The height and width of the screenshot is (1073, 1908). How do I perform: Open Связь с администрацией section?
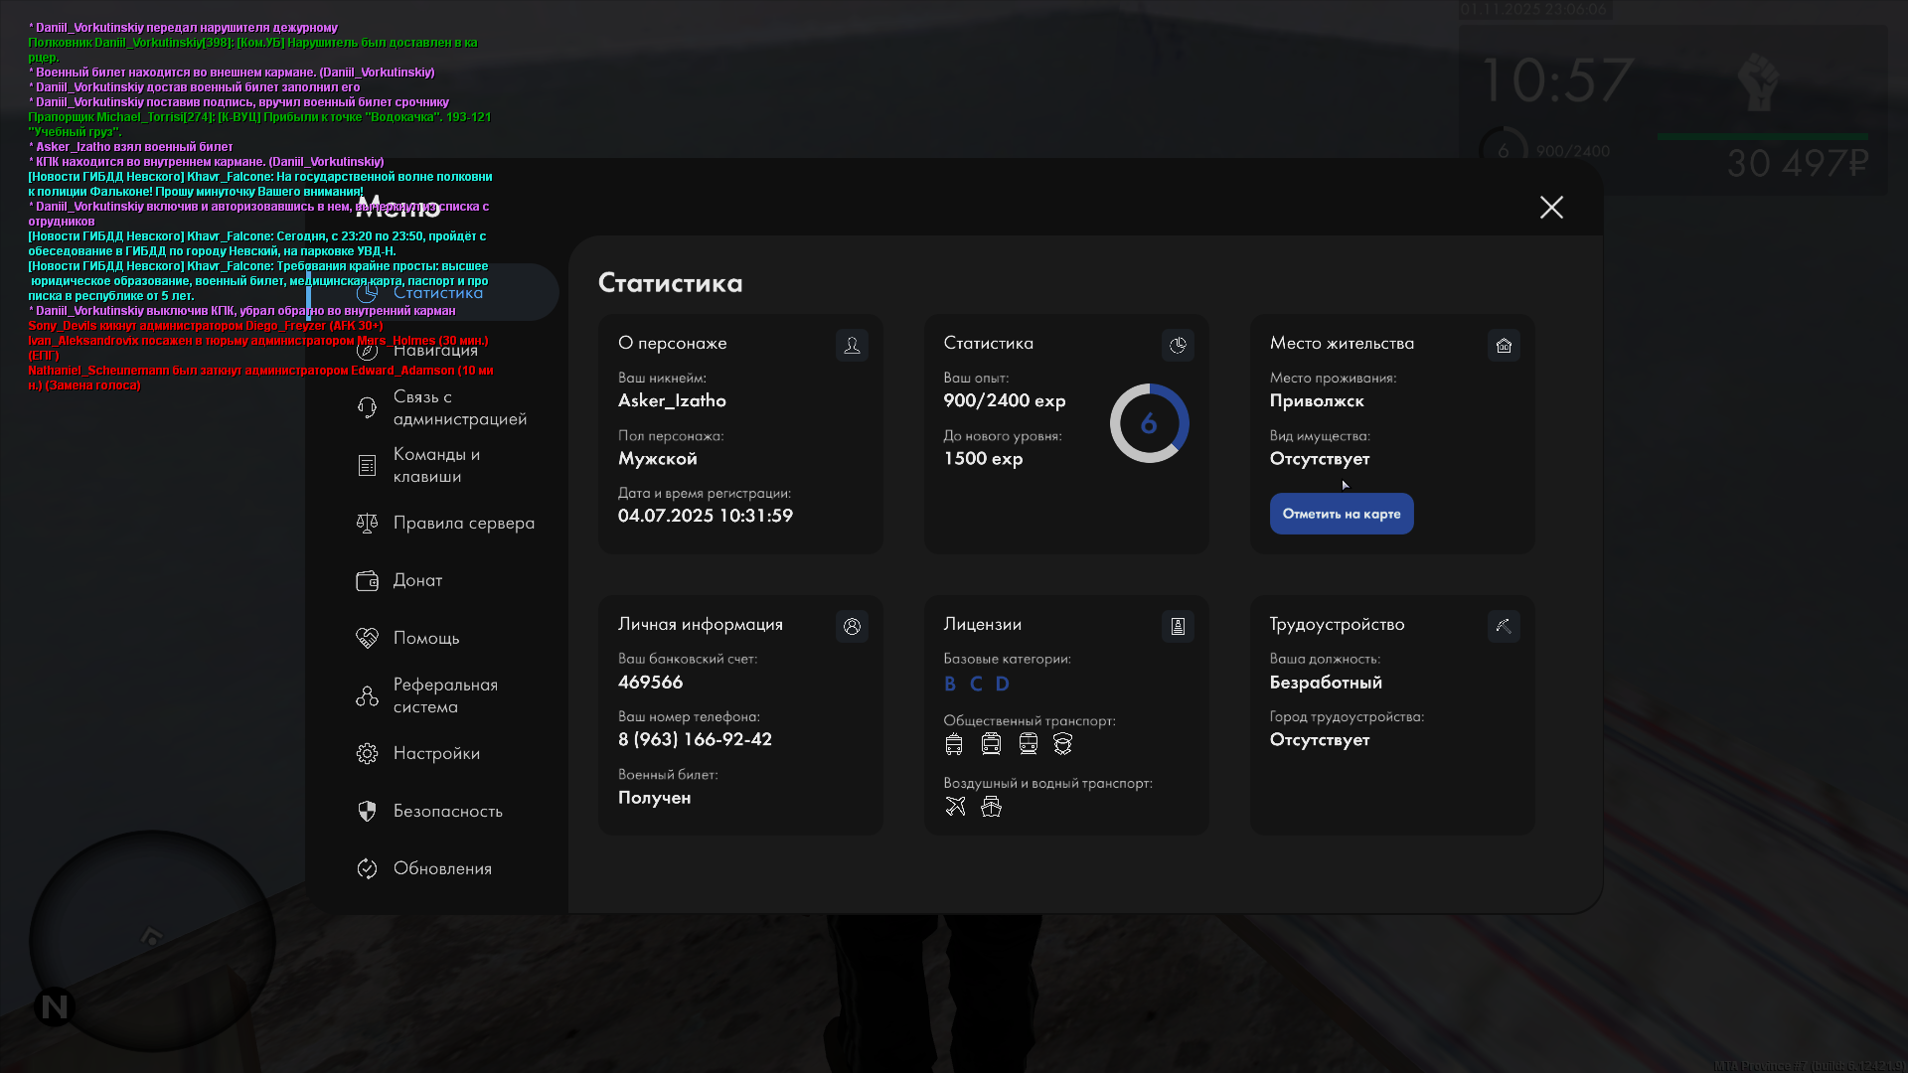tap(459, 408)
